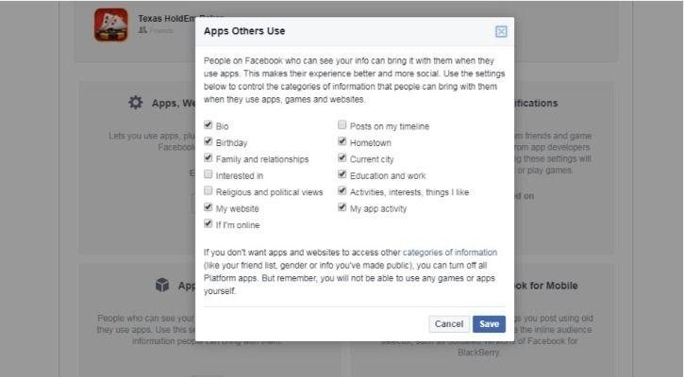
Task: Close the Apps Others Use dialog
Action: click(x=501, y=31)
